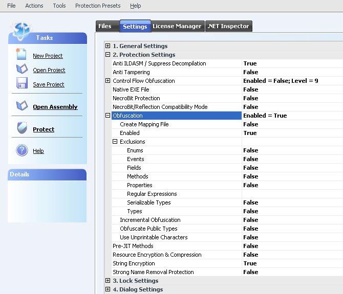This screenshot has width=343, height=294.
Task: Click the True value for Anti ILDASM
Action: pyautogui.click(x=250, y=63)
